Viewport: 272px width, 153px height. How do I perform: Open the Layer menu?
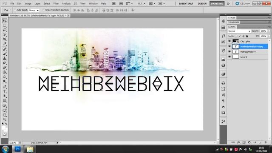click(37, 3)
